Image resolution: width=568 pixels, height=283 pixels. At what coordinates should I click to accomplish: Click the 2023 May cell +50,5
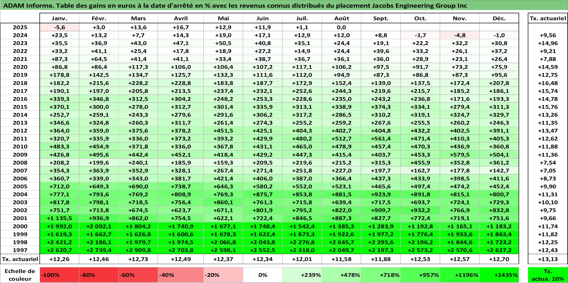click(223, 43)
